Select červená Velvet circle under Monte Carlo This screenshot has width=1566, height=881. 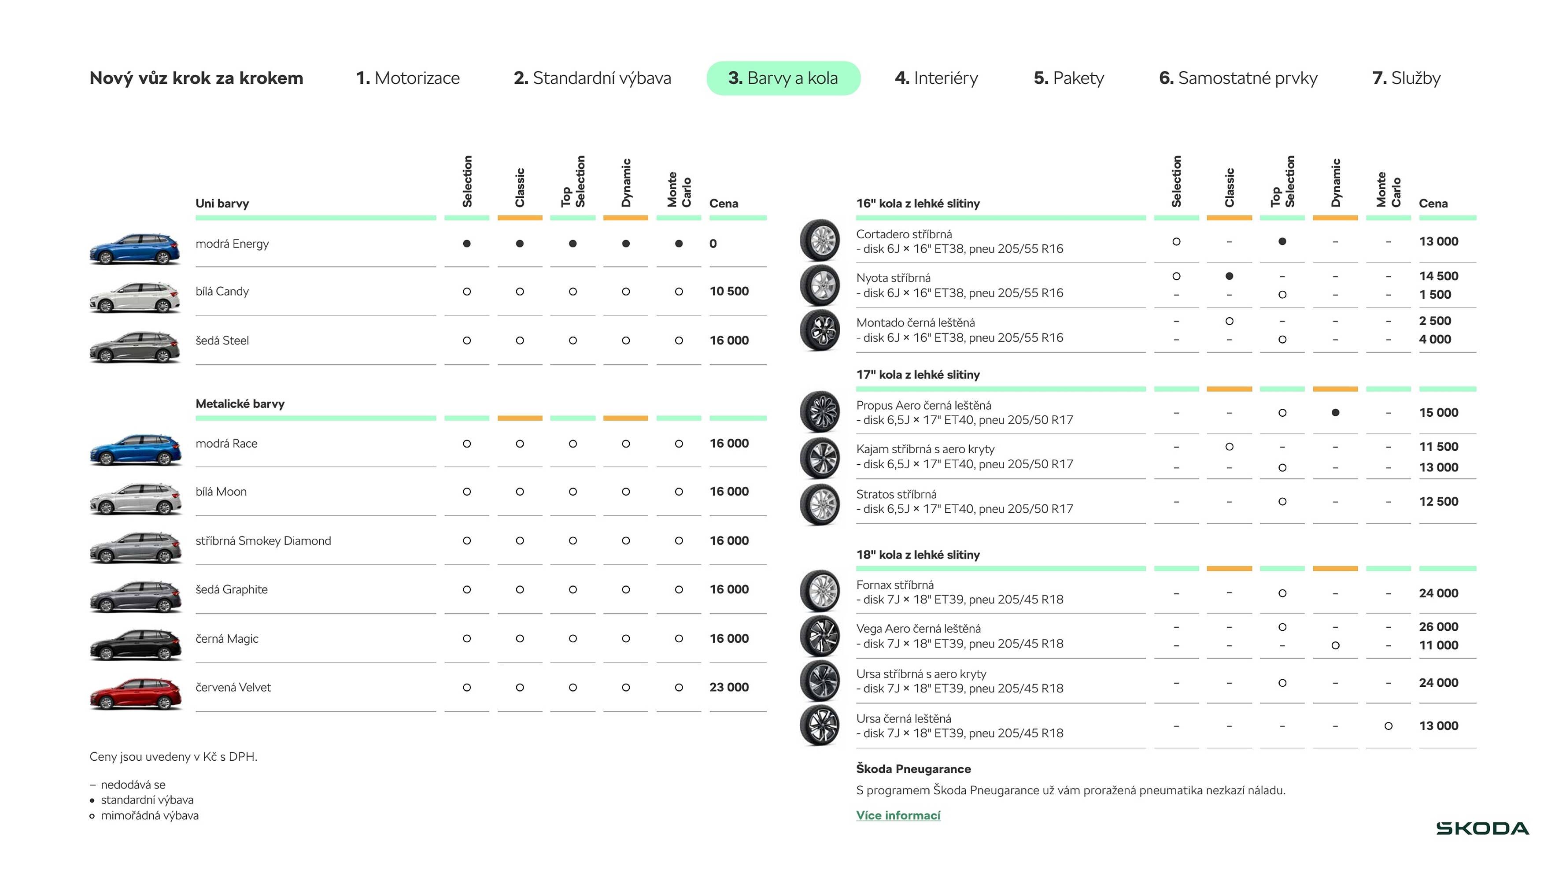tap(679, 687)
